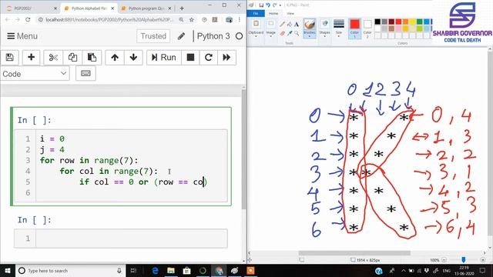The height and width of the screenshot is (277, 493).
Task: Open Task View on taskbar
Action: tap(133, 270)
